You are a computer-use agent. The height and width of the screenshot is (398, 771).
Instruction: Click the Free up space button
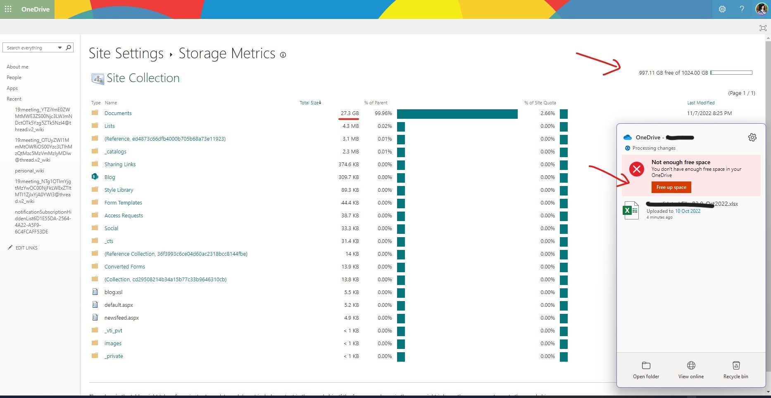pyautogui.click(x=671, y=187)
